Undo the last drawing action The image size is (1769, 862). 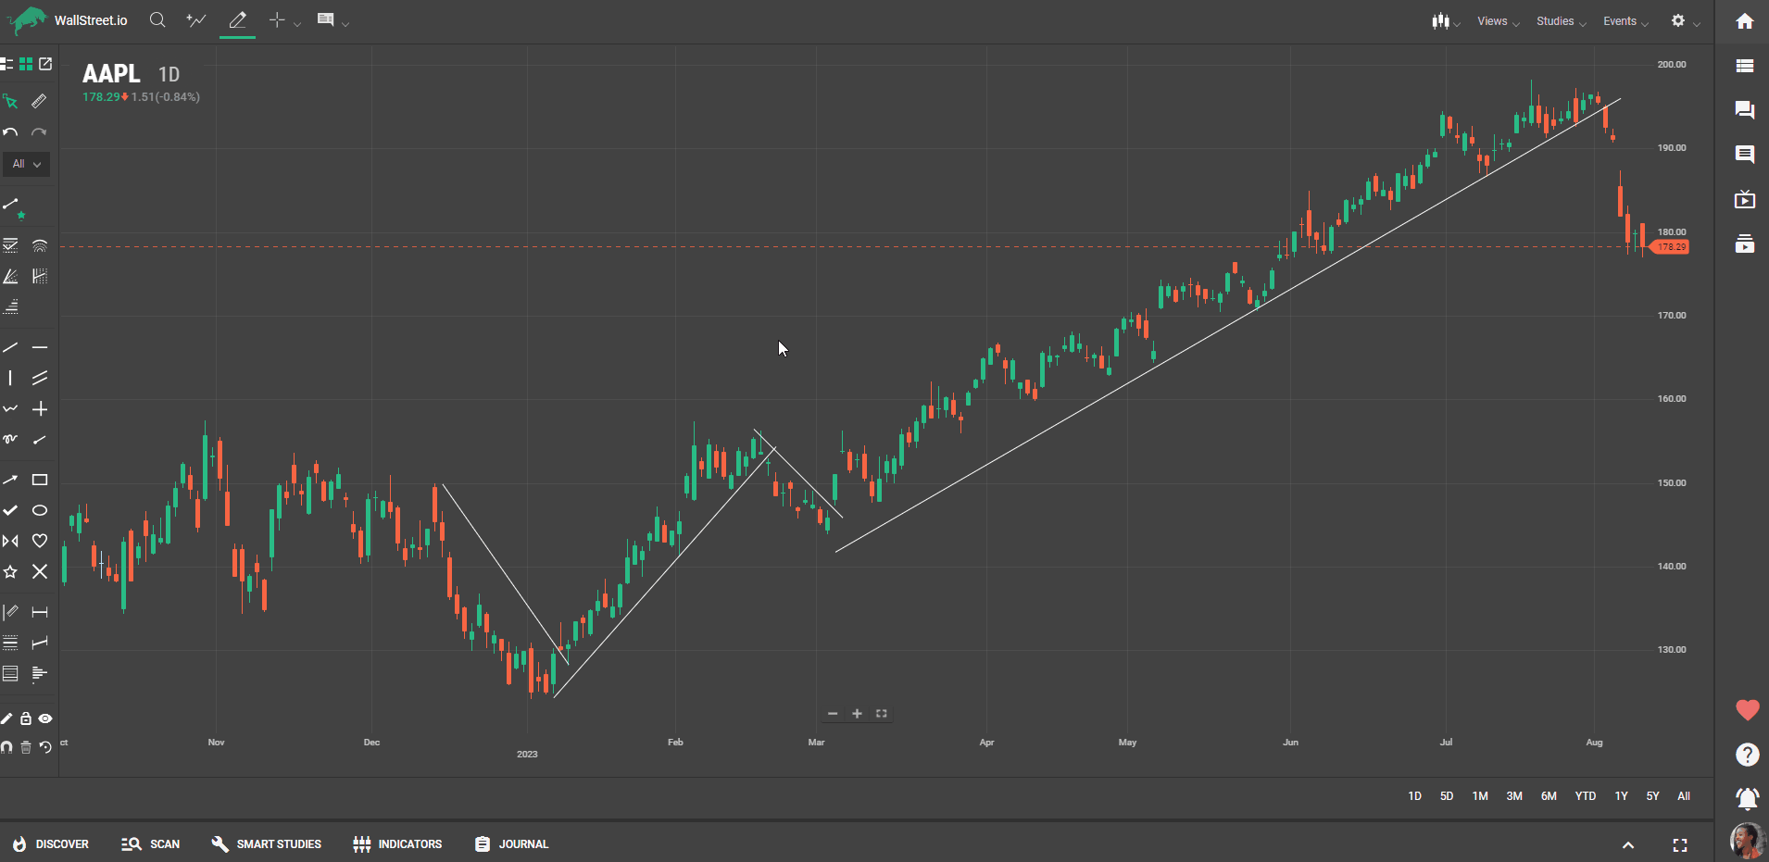[x=10, y=132]
